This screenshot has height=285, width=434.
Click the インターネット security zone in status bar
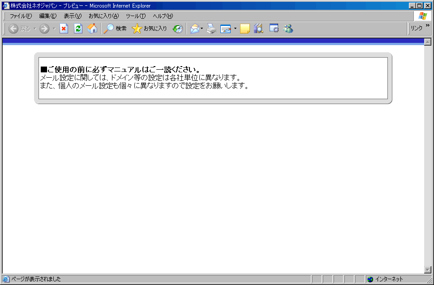[388, 279]
